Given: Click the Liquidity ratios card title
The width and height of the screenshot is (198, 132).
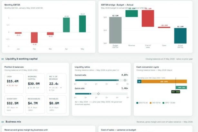Looking at the screenshot, I should pyautogui.click(x=82, y=67).
